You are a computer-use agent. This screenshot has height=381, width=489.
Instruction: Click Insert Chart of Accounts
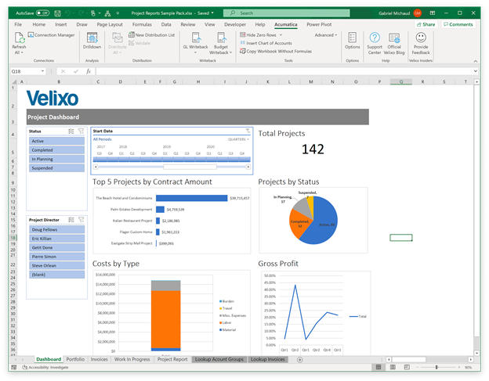266,43
